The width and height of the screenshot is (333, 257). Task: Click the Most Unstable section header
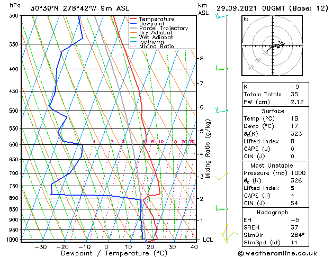coord(273,166)
